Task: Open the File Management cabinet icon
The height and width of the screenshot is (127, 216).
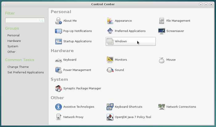Action: (x=161, y=21)
